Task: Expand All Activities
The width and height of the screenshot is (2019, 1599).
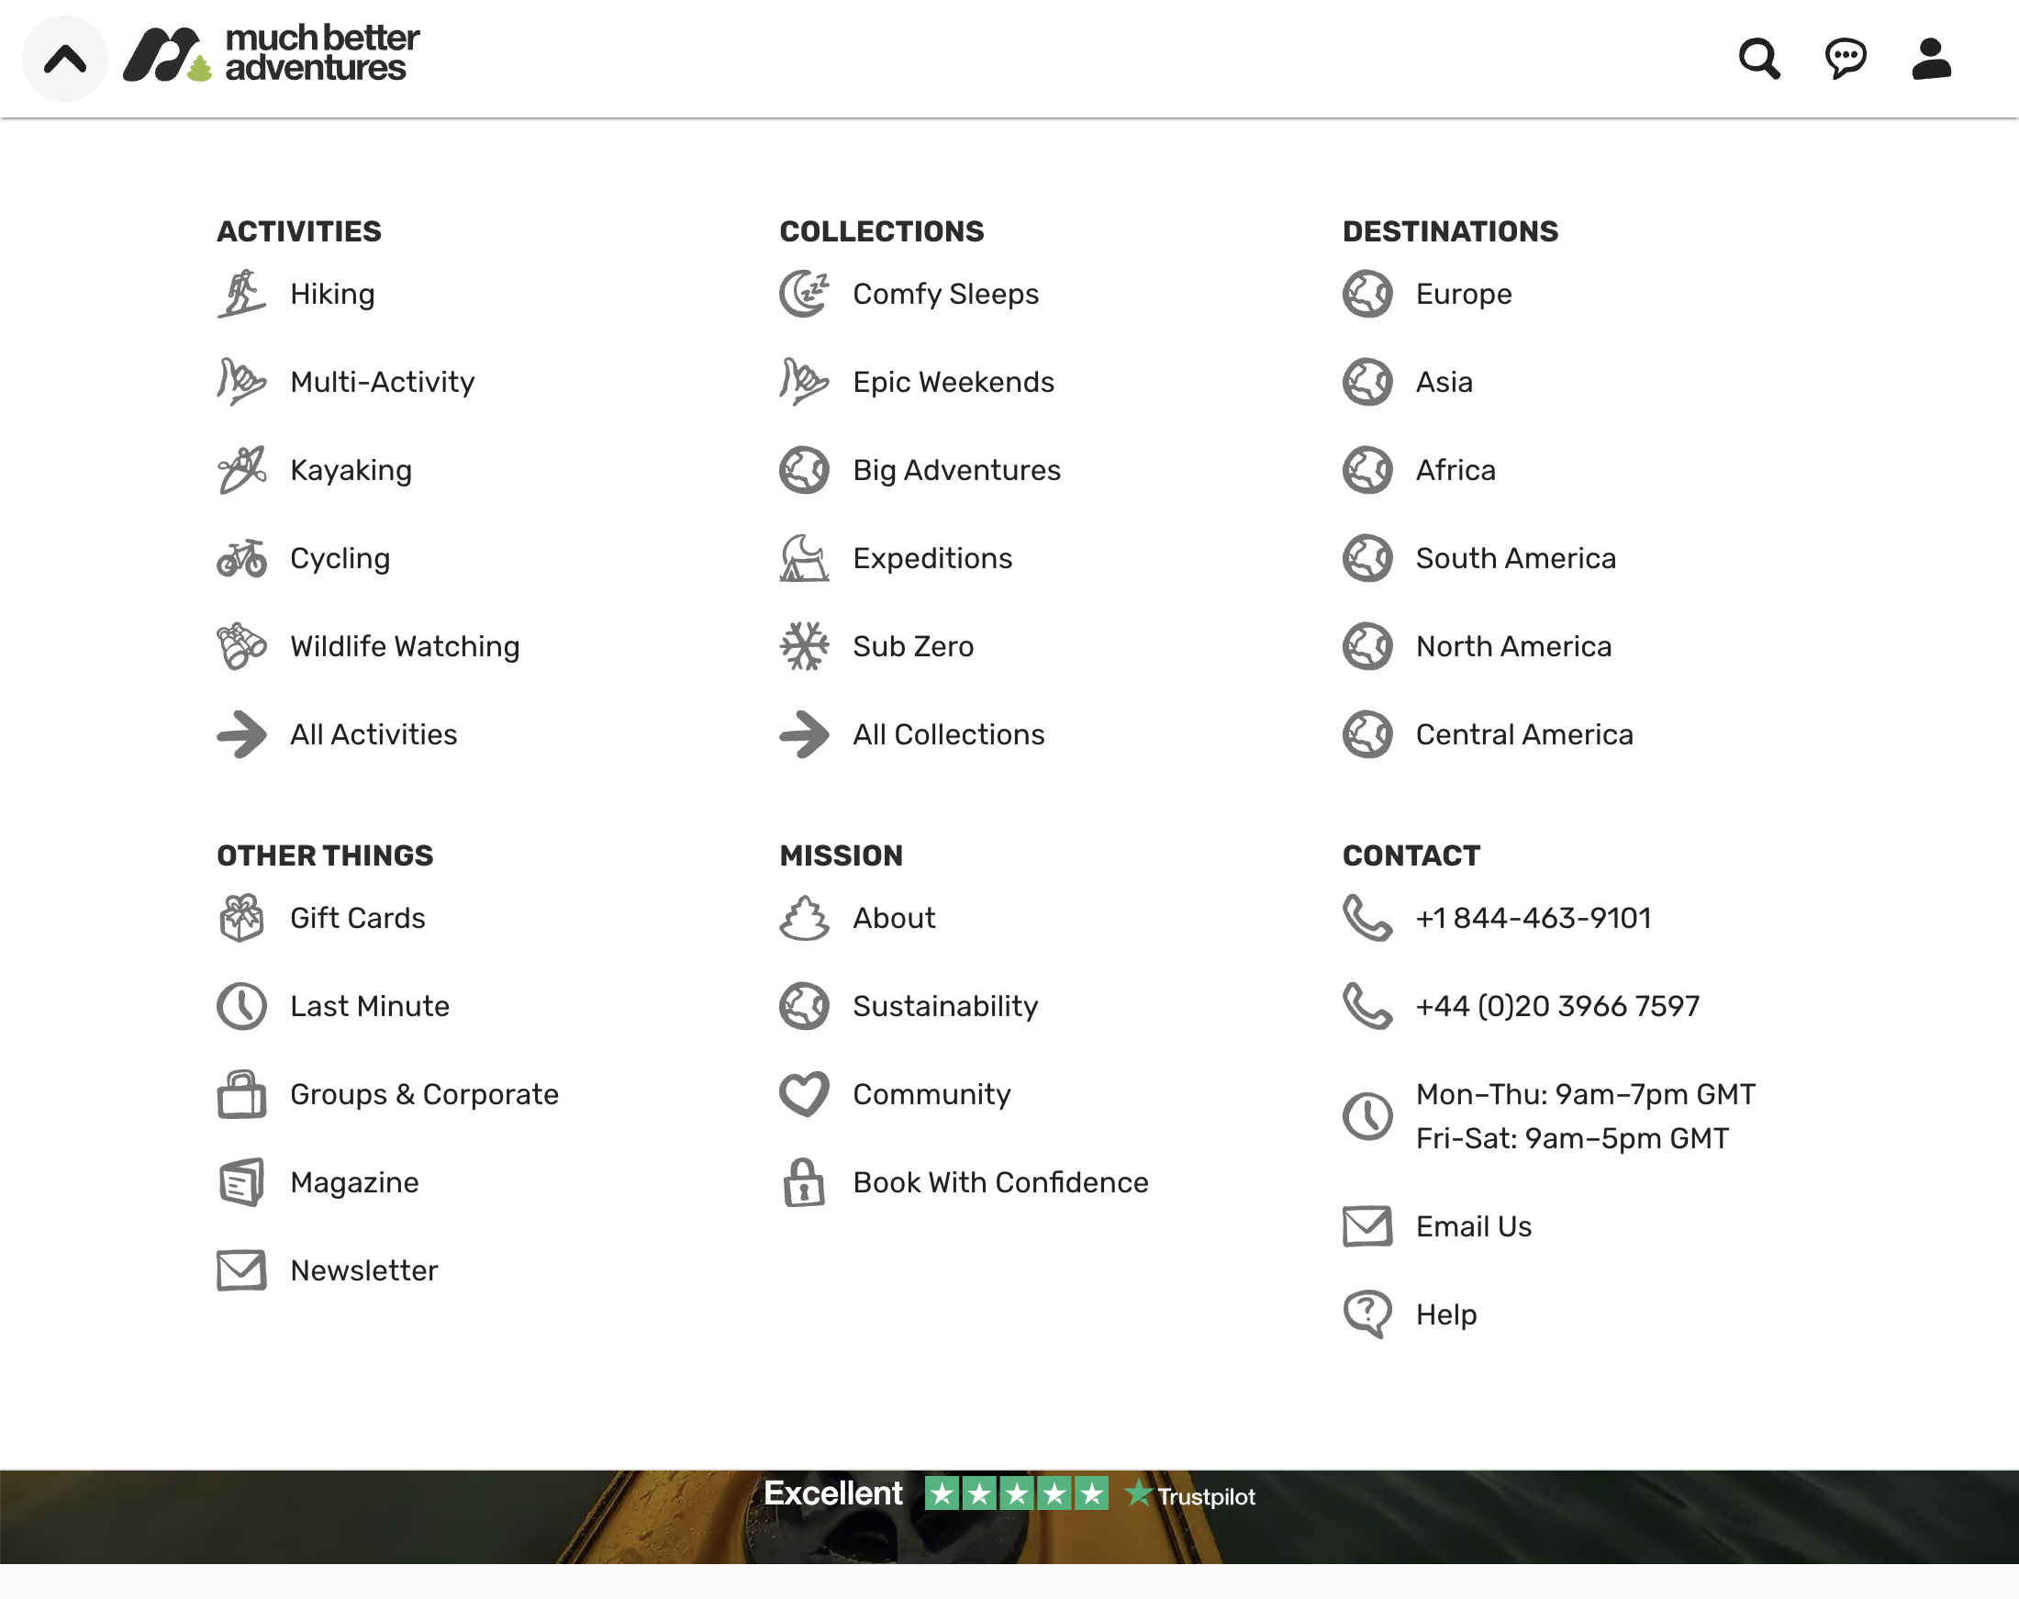Action: [x=373, y=734]
